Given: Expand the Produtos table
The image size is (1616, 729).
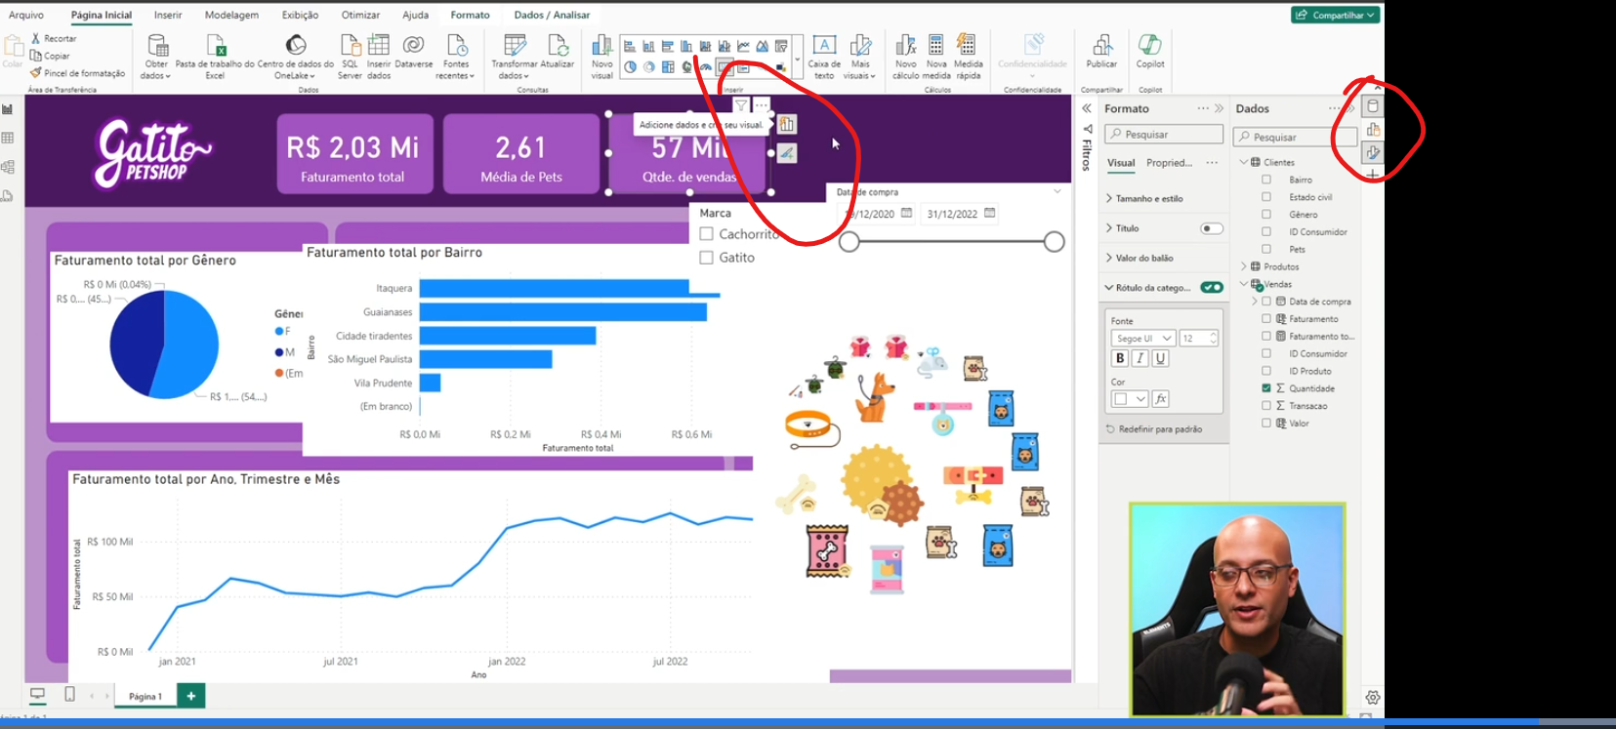Looking at the screenshot, I should click(x=1243, y=266).
